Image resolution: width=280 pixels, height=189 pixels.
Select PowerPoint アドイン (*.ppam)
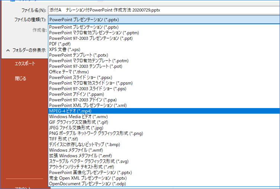click(164, 94)
